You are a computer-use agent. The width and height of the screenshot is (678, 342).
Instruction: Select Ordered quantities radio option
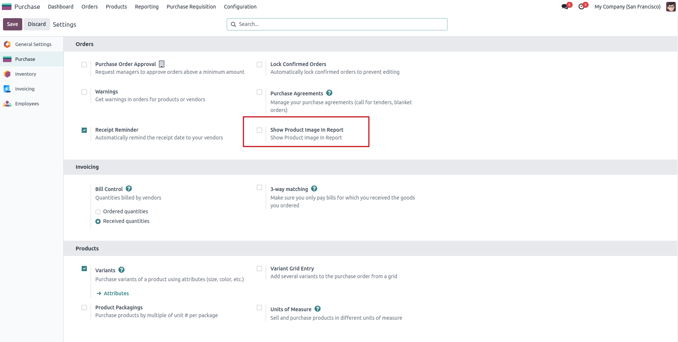(x=98, y=212)
